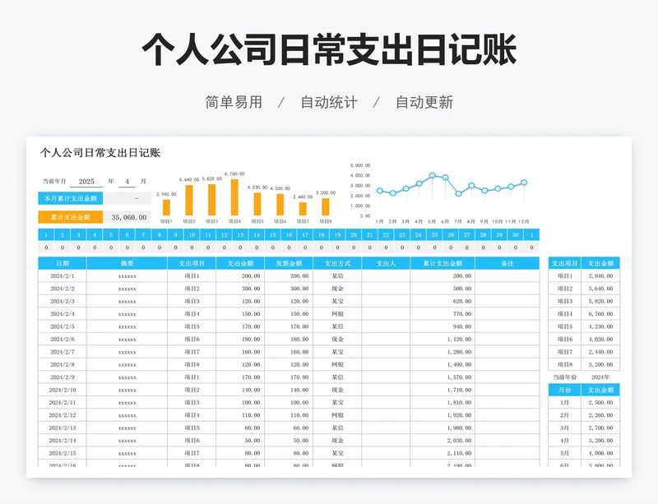The height and width of the screenshot is (504, 658).
Task: Click the 累计支出金额 column header in main table
Action: [x=443, y=264]
